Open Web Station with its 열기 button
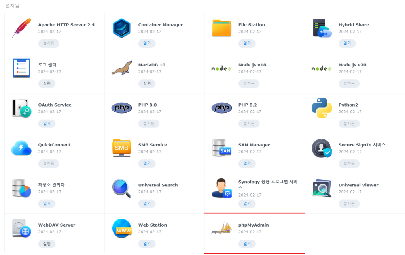 (x=147, y=244)
